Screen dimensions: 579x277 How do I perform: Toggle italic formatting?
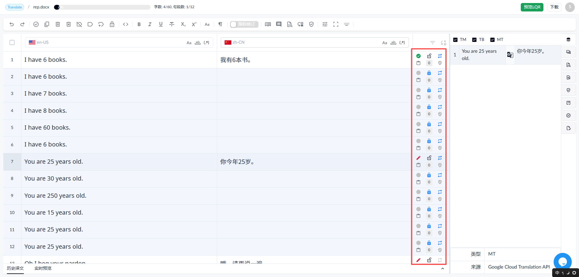click(150, 24)
